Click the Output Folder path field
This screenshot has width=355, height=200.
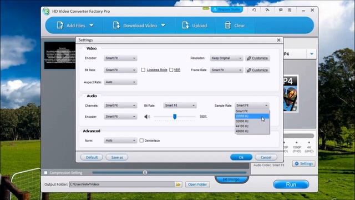[x=122, y=184]
